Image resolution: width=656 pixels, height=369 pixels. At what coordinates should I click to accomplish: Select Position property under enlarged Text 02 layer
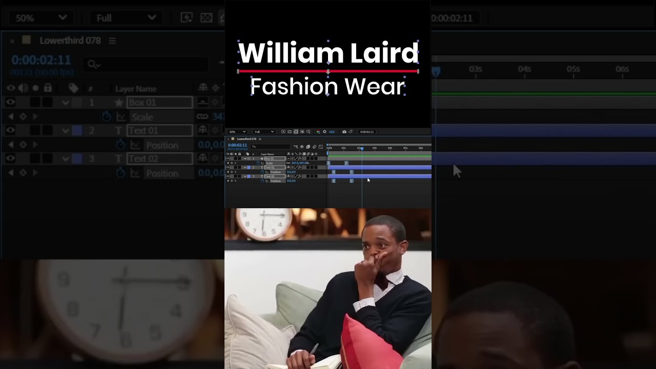click(162, 173)
